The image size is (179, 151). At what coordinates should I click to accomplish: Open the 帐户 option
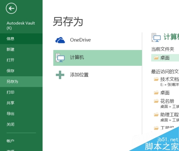click(21, 141)
